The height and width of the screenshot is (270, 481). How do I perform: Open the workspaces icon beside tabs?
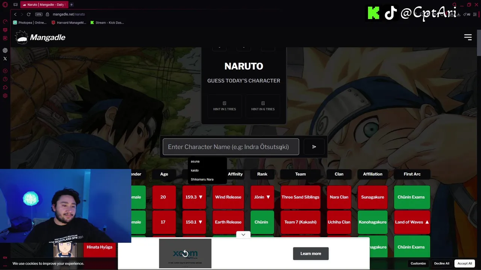(x=15, y=5)
